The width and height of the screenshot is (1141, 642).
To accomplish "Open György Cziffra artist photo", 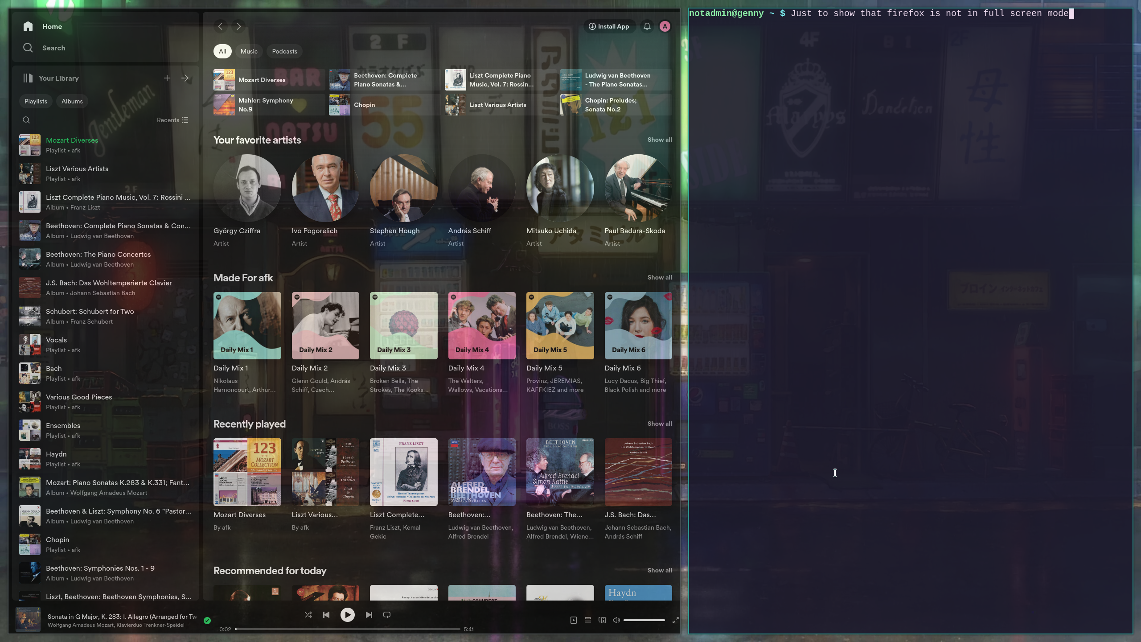I will [247, 188].
